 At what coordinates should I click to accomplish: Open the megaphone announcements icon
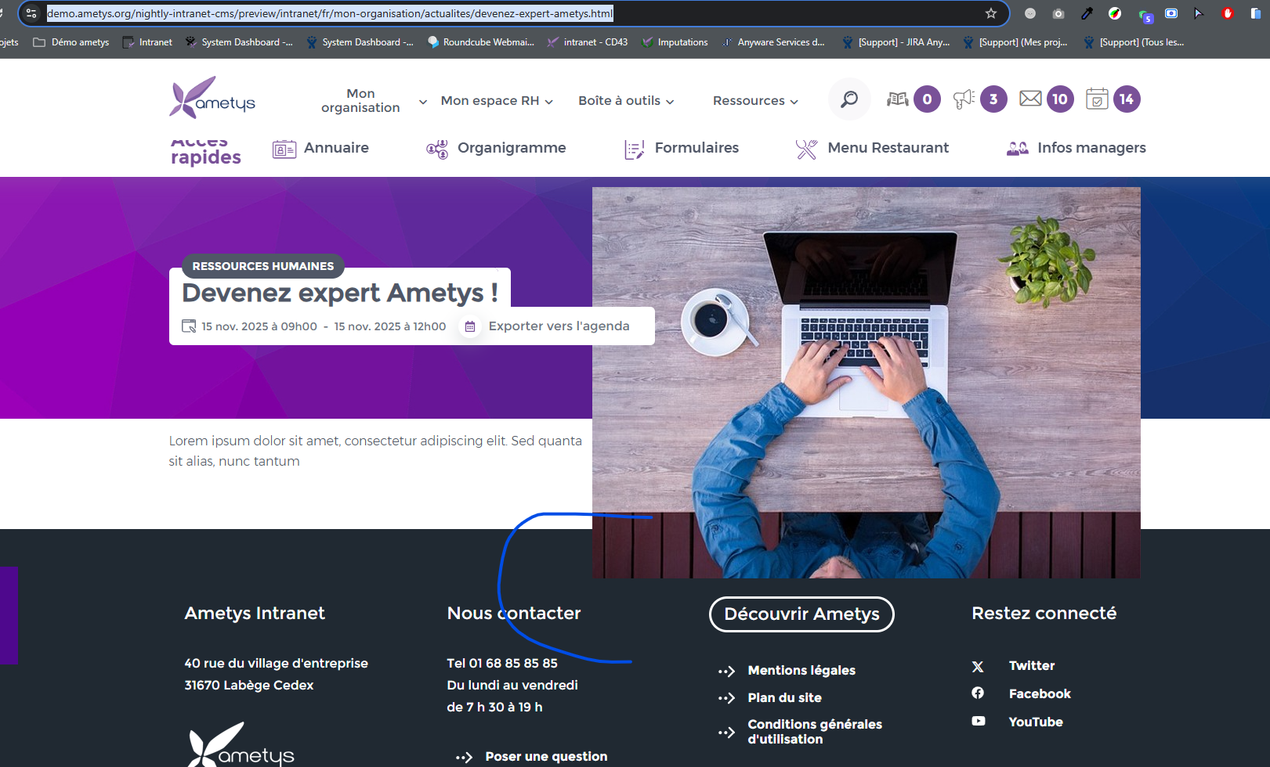click(x=964, y=99)
